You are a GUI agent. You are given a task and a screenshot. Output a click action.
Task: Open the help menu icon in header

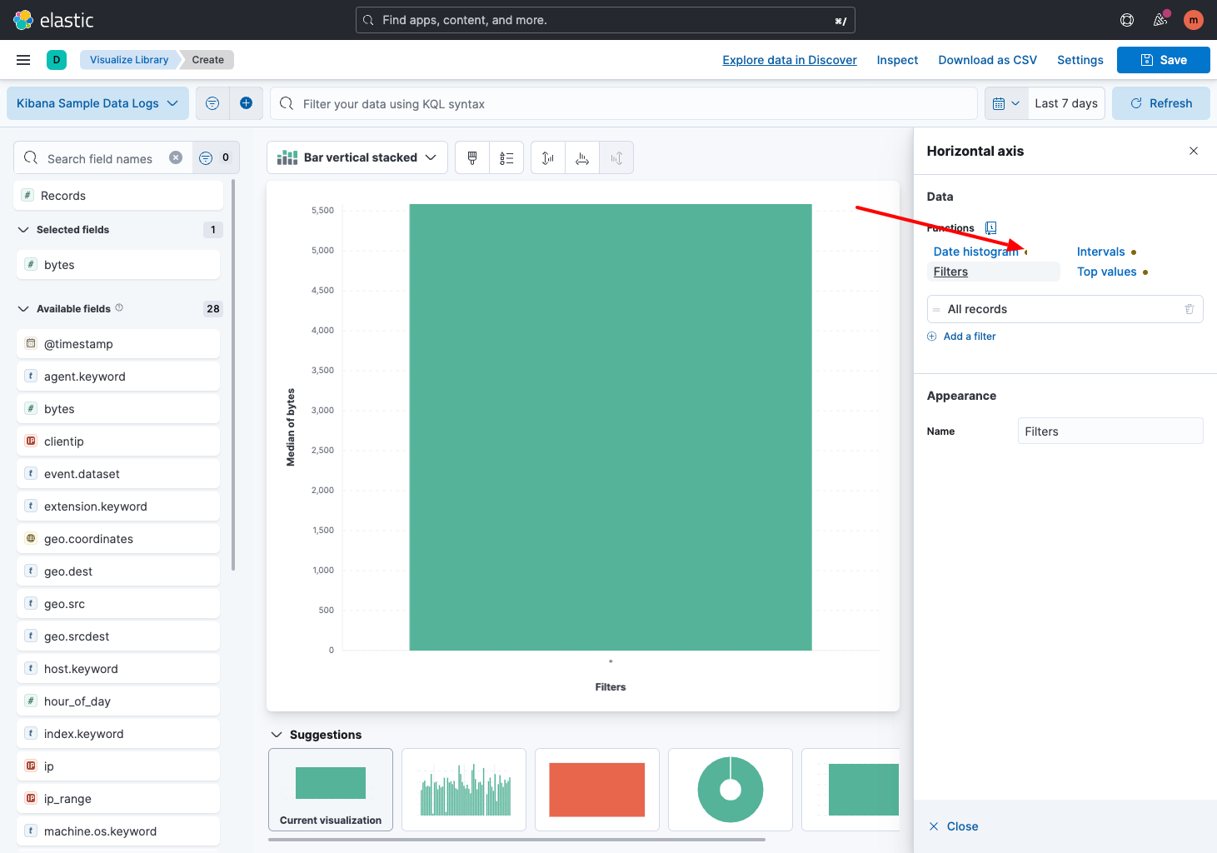[x=1127, y=20]
